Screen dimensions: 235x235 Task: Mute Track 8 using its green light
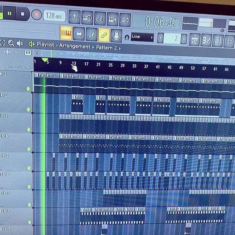29,223
